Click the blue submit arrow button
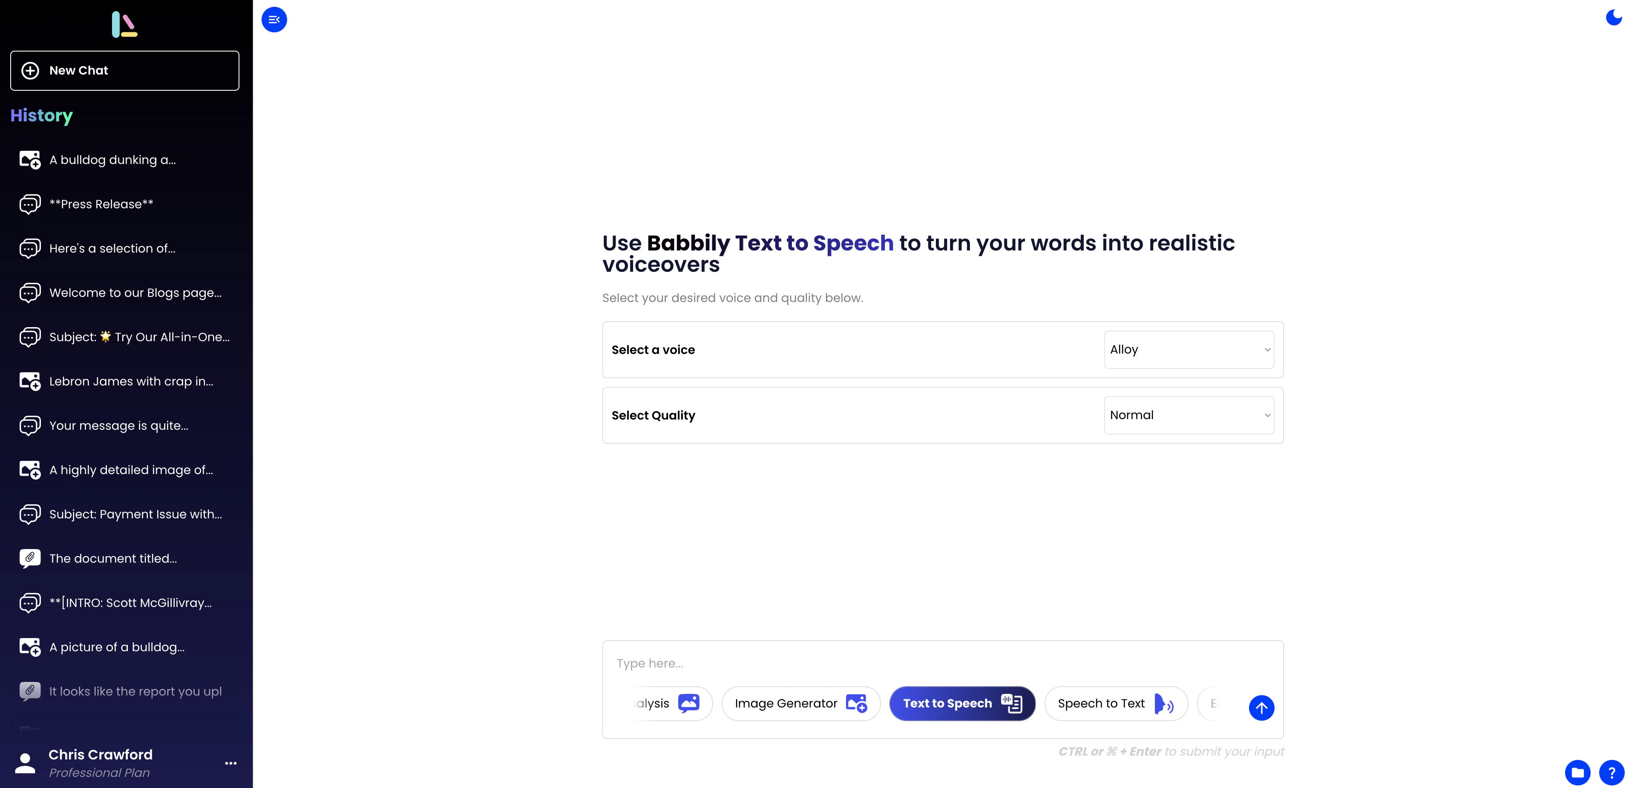Image resolution: width=1629 pixels, height=788 pixels. click(1261, 707)
